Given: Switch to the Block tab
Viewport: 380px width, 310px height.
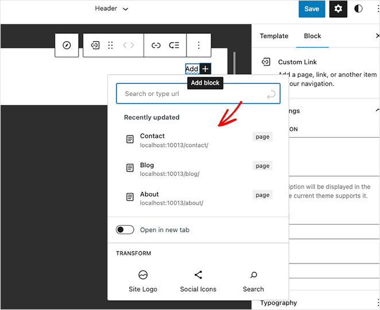Looking at the screenshot, I should coord(312,36).
